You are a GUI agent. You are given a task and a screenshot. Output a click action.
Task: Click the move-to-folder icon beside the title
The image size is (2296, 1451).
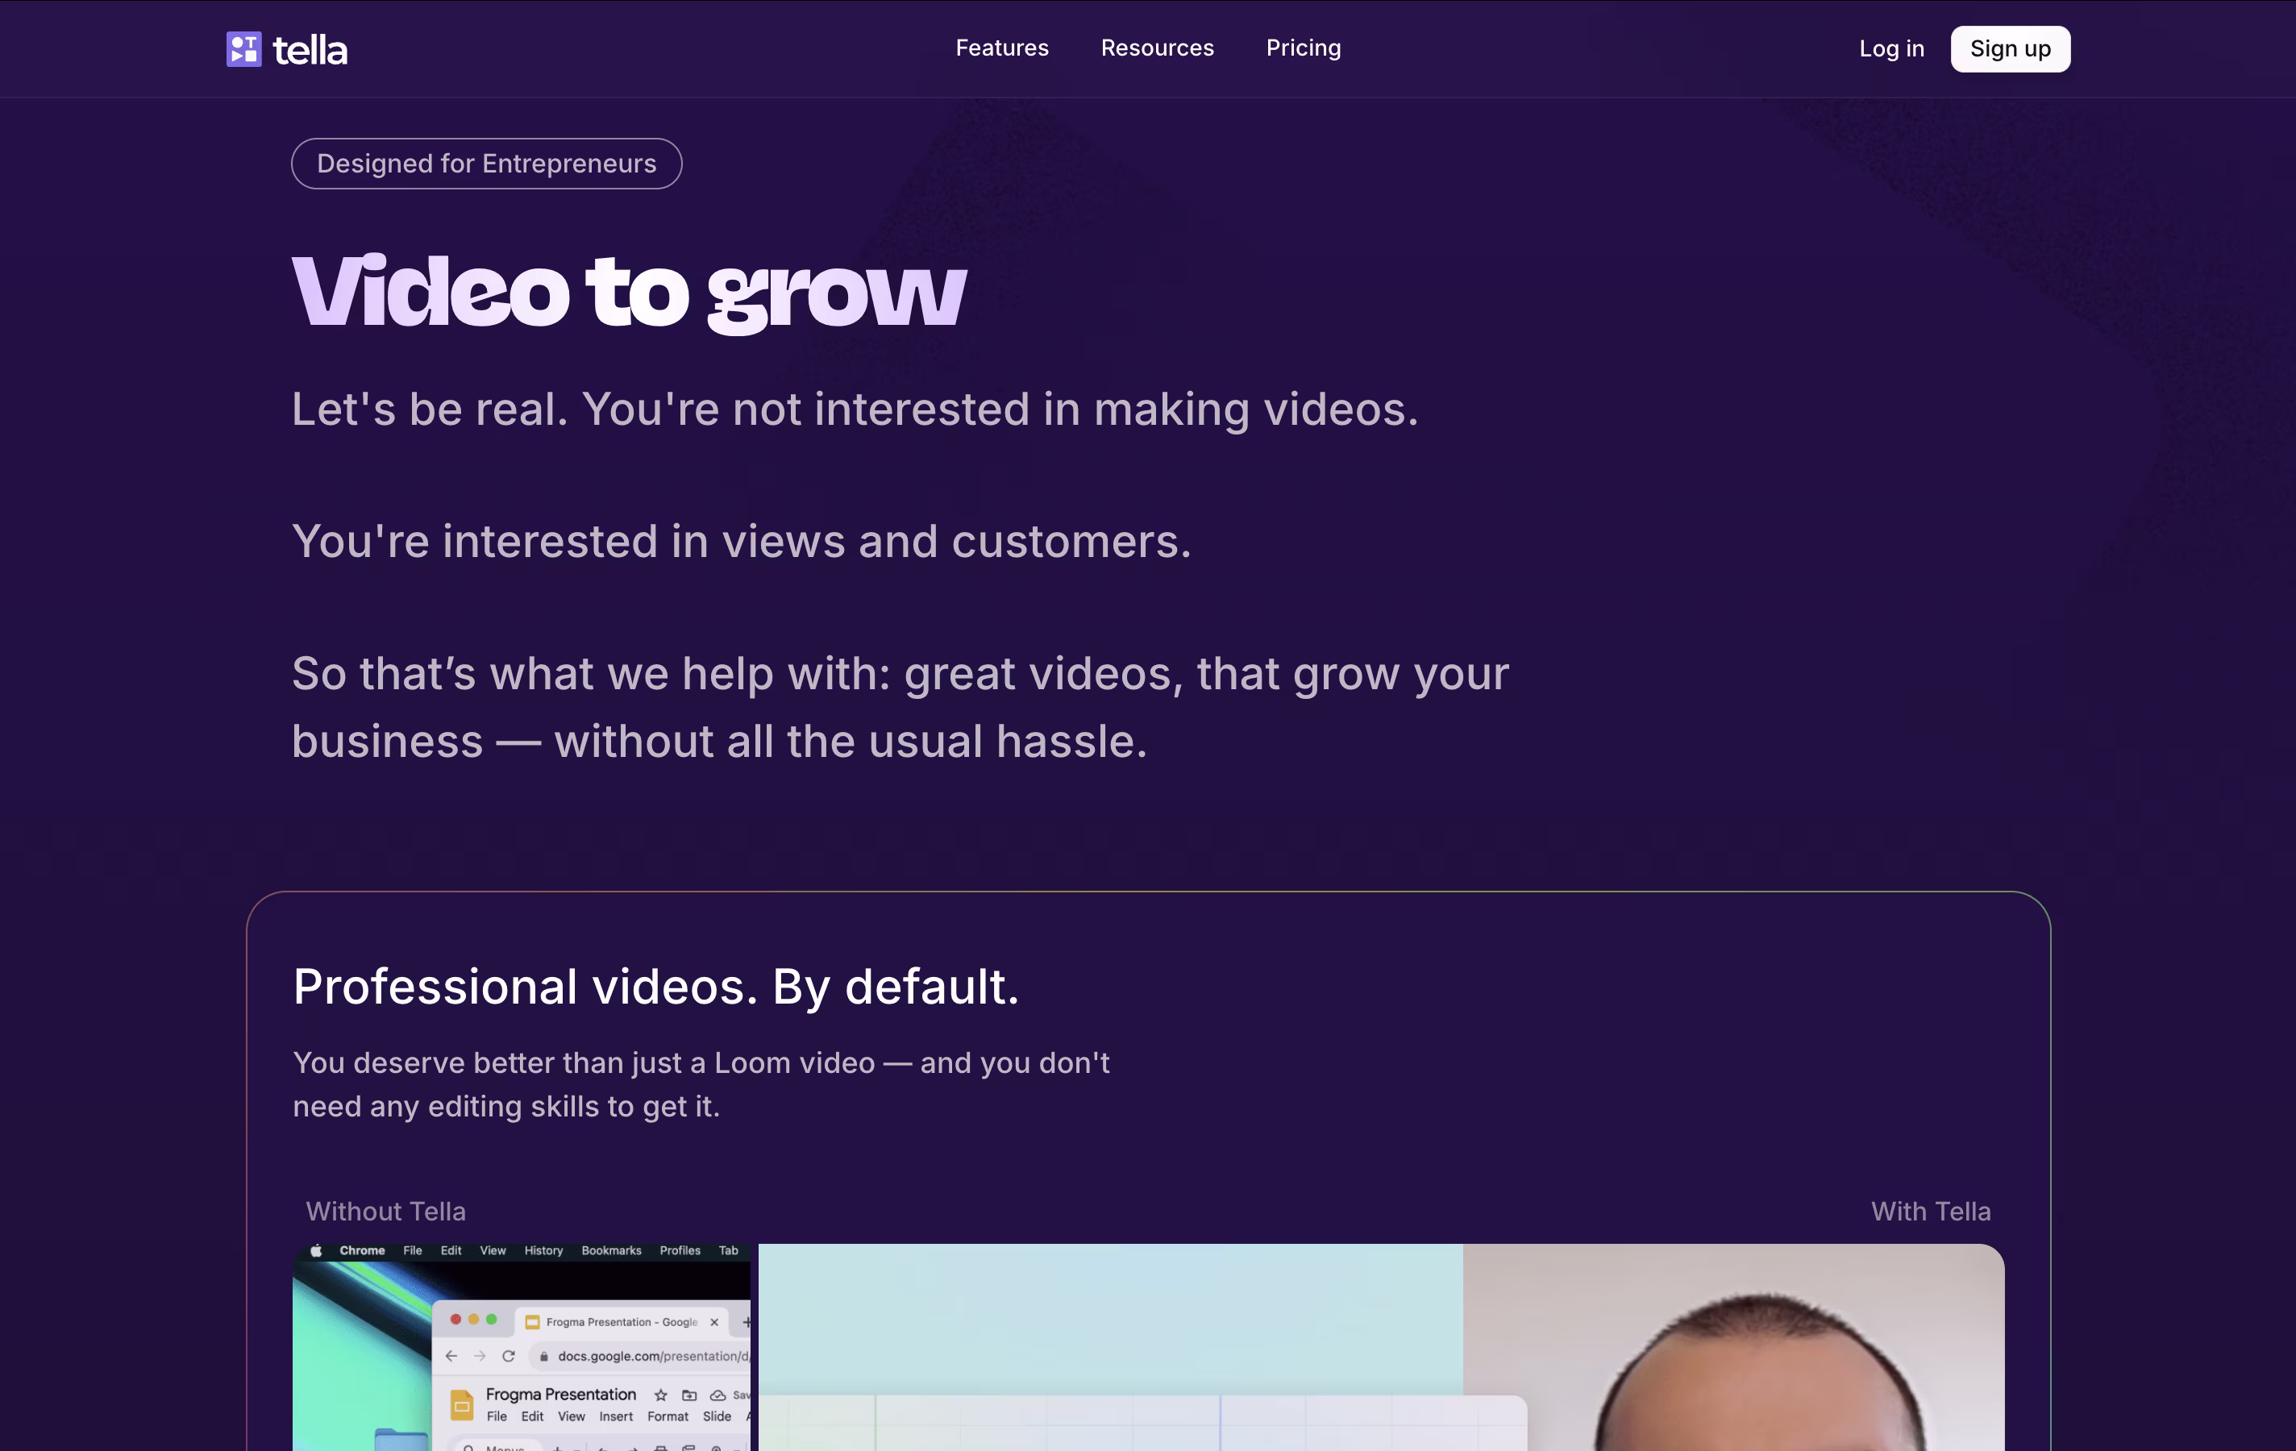point(689,1395)
